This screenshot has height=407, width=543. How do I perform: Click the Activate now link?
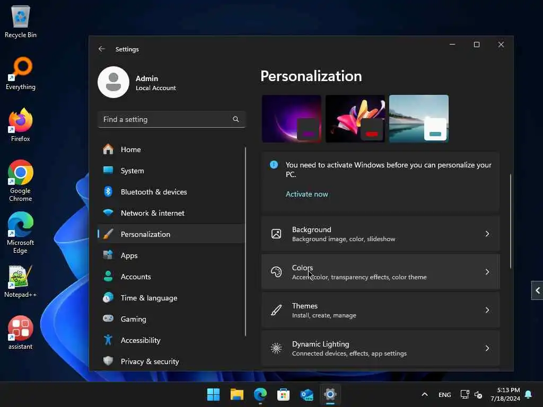click(x=307, y=194)
